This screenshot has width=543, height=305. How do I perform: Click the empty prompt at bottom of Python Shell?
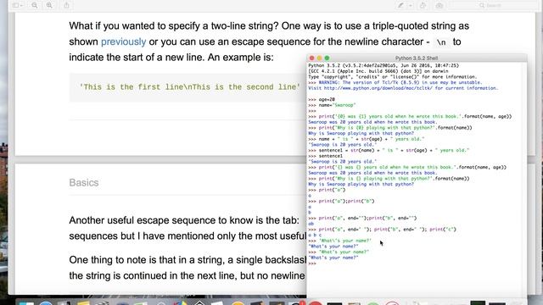point(312,263)
